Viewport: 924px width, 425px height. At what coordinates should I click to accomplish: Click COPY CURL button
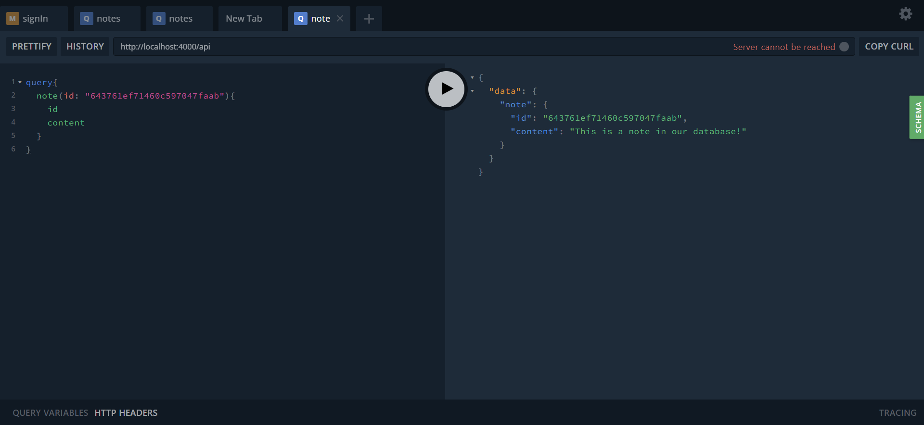coord(889,47)
